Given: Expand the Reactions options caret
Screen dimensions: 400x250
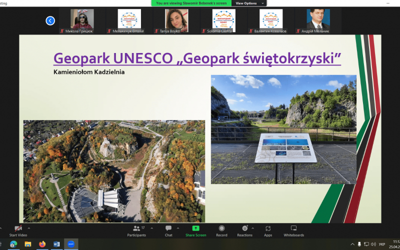Looking at the screenshot, I should click(253, 228).
